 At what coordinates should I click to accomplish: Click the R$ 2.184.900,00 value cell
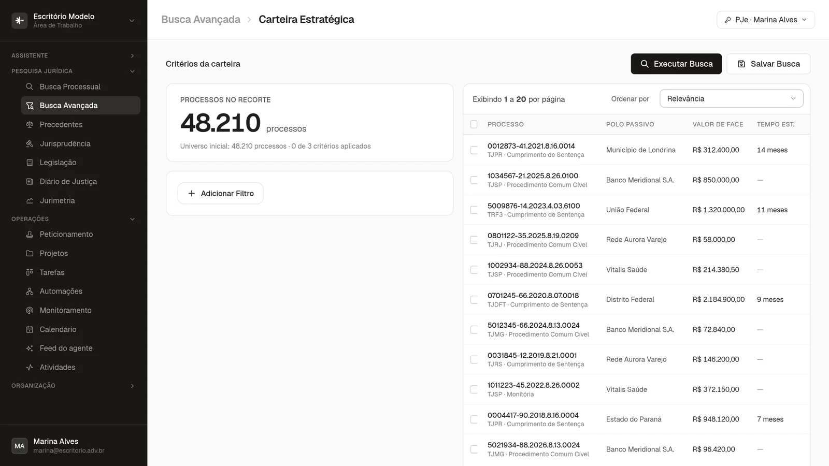pyautogui.click(x=719, y=300)
